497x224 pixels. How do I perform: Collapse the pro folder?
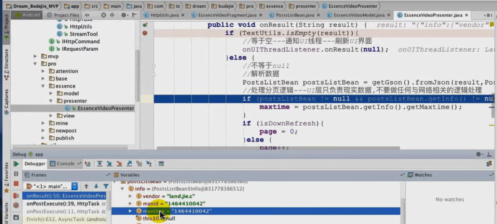tap(35, 64)
